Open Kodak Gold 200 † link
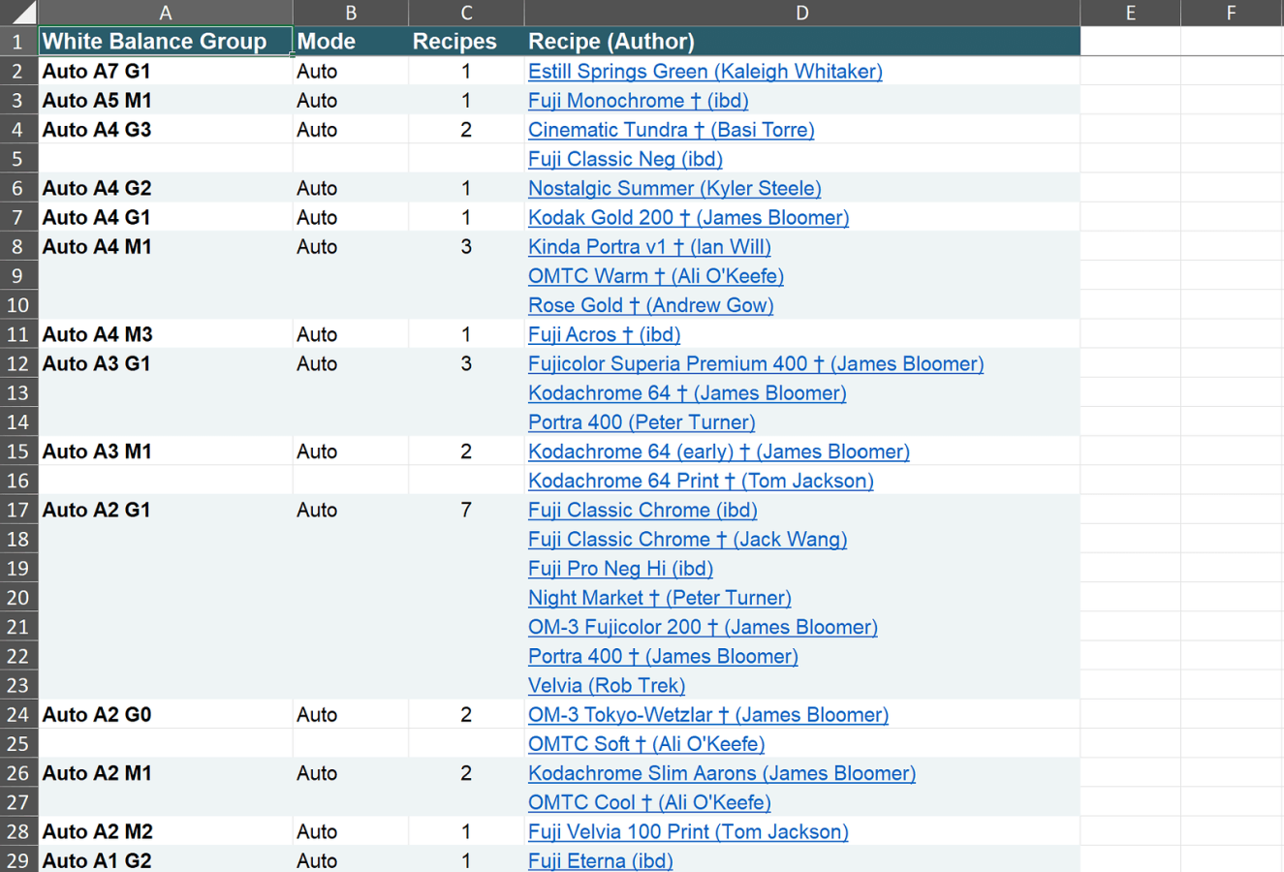This screenshot has width=1284, height=872. (x=689, y=217)
